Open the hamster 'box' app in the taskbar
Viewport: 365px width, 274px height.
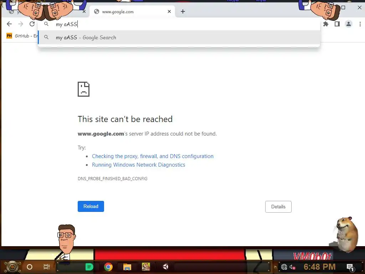(x=146, y=267)
